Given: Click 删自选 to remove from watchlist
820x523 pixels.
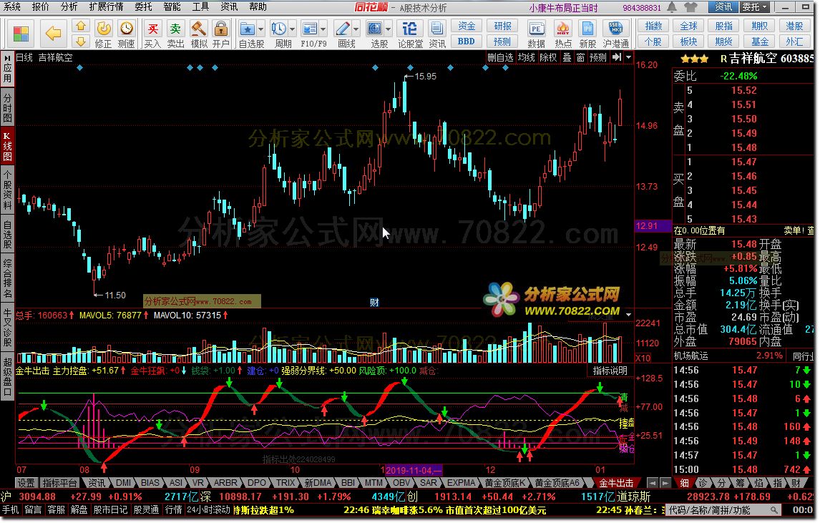Looking at the screenshot, I should [500, 57].
